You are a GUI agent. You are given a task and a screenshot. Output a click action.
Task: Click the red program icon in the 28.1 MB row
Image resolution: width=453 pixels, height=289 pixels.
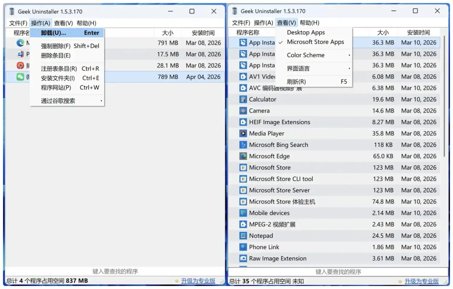[20, 65]
